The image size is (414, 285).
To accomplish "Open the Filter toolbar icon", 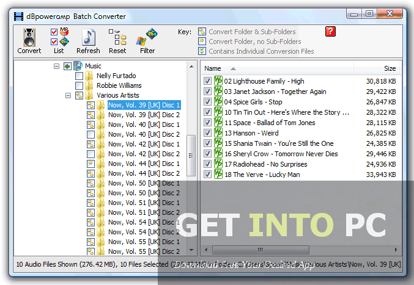I will tap(147, 37).
